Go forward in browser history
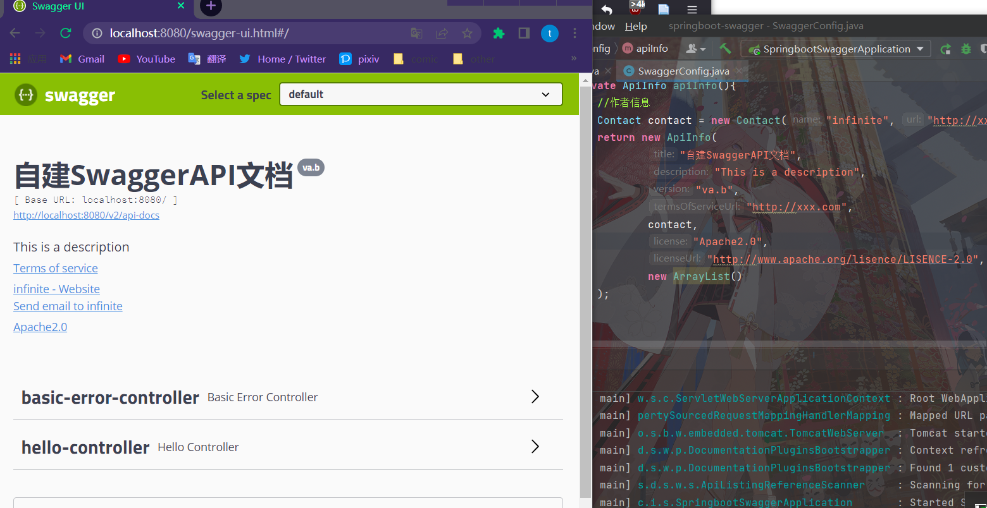 40,33
